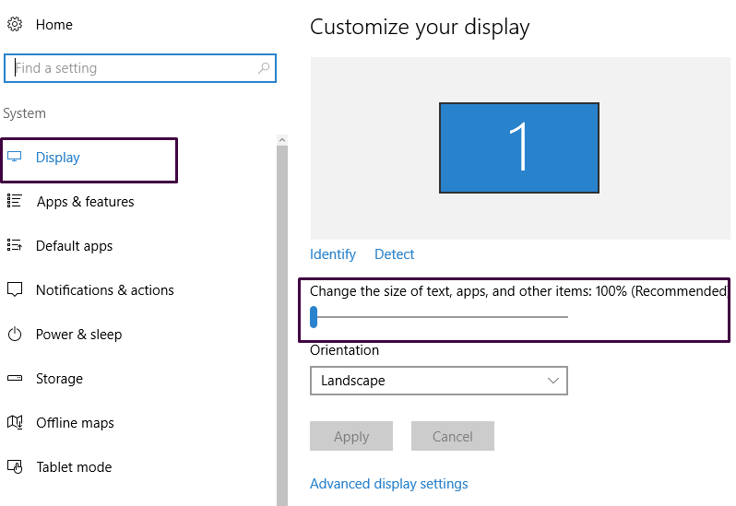Click the Apps & features list icon
736x506 pixels.
click(x=15, y=201)
